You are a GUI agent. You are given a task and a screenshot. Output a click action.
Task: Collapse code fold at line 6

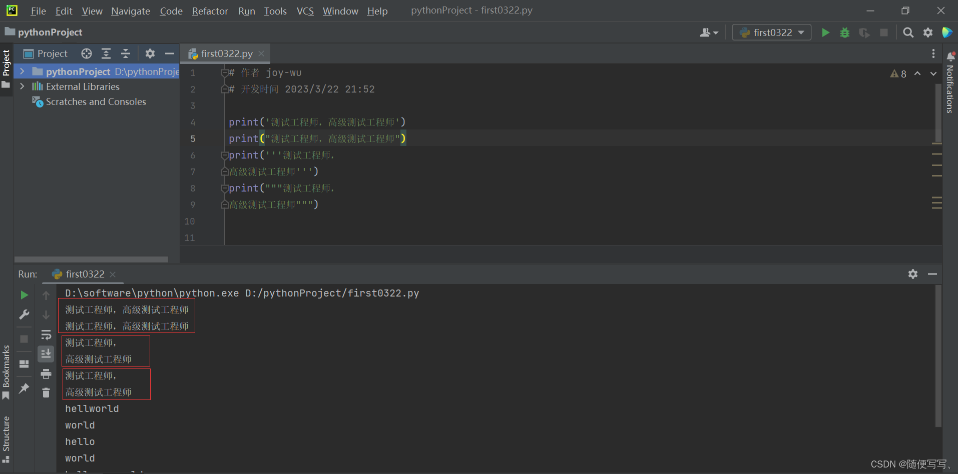point(225,155)
